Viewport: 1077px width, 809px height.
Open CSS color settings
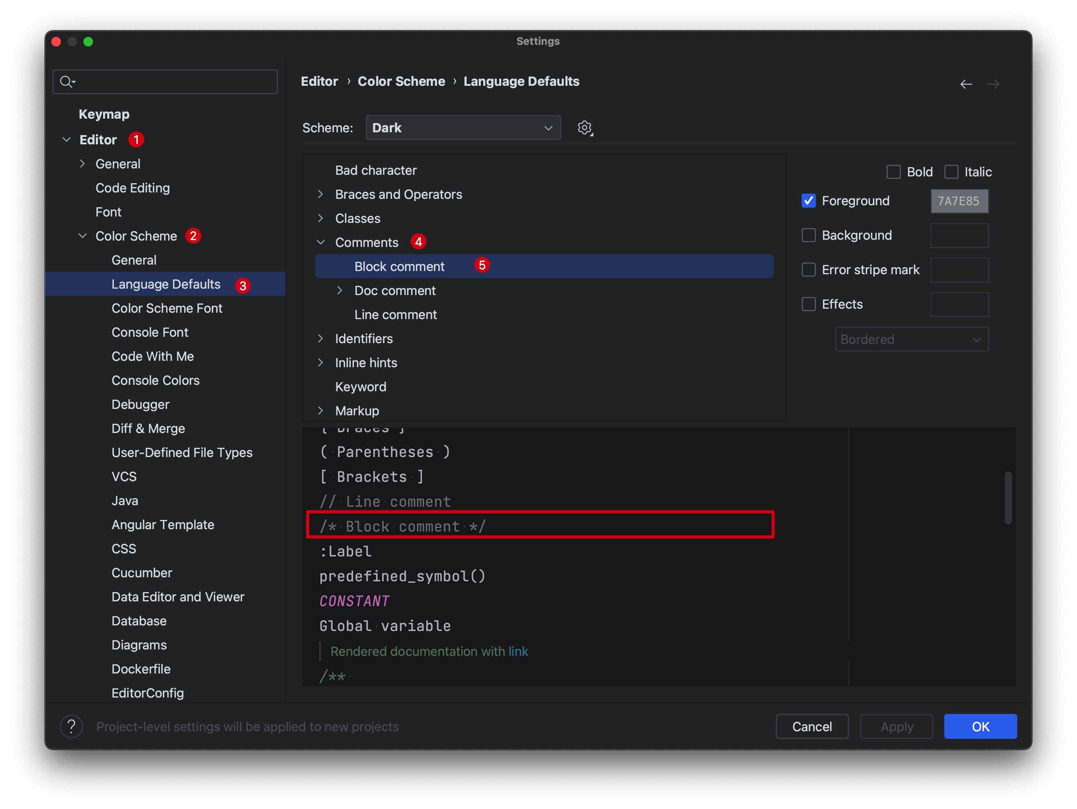[123, 548]
